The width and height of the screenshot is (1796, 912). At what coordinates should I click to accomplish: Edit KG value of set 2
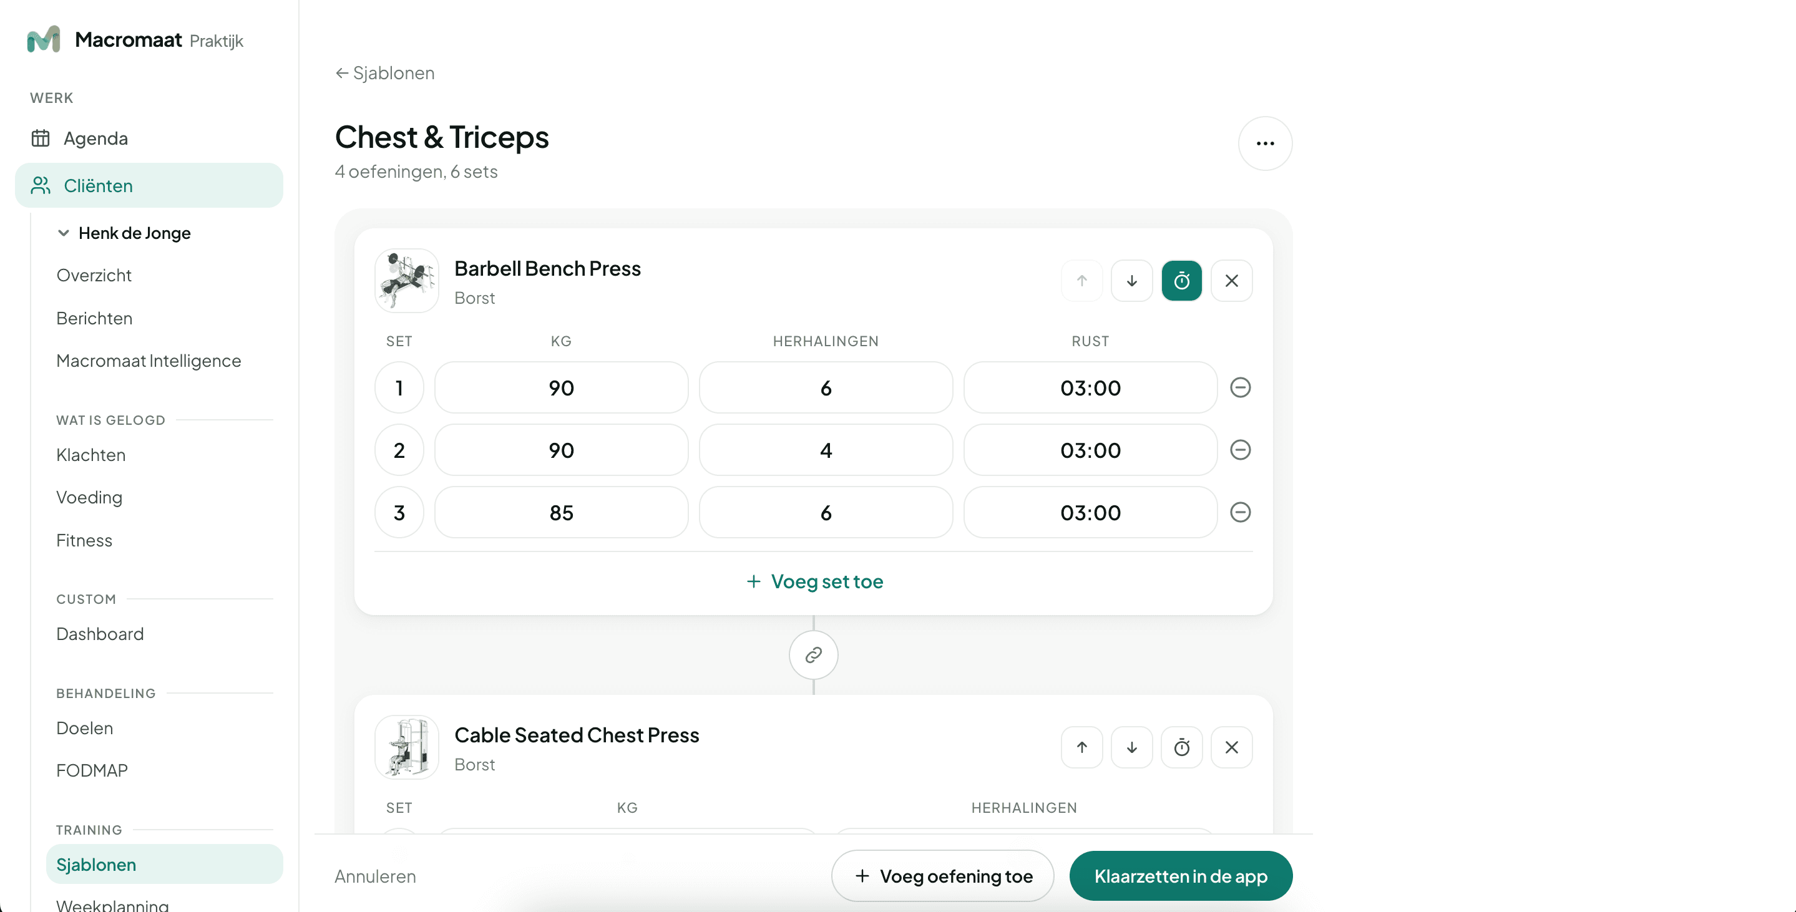561,450
